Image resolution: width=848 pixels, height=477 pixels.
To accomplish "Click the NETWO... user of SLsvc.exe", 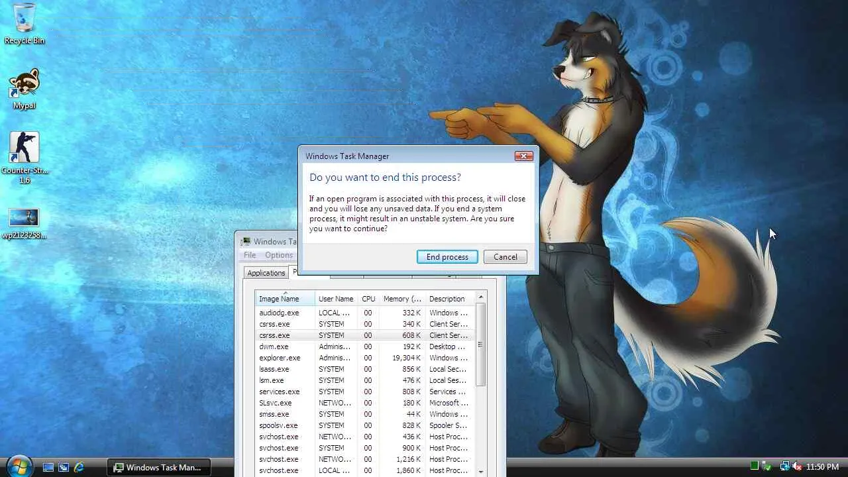I will 335,403.
